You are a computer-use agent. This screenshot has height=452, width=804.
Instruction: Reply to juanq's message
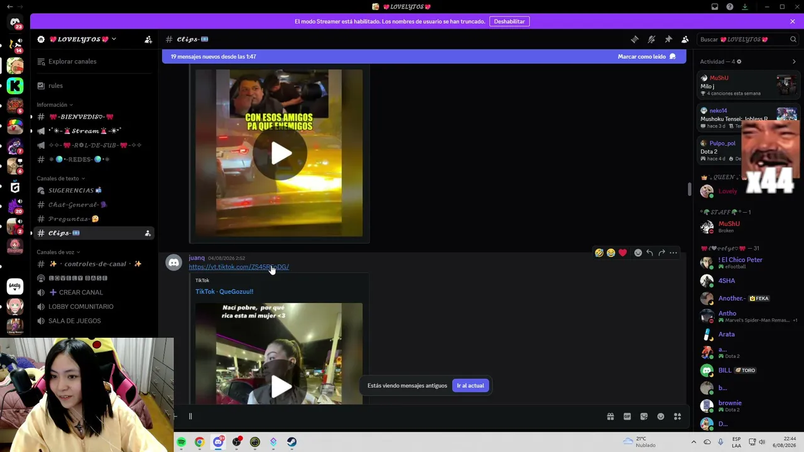(649, 253)
